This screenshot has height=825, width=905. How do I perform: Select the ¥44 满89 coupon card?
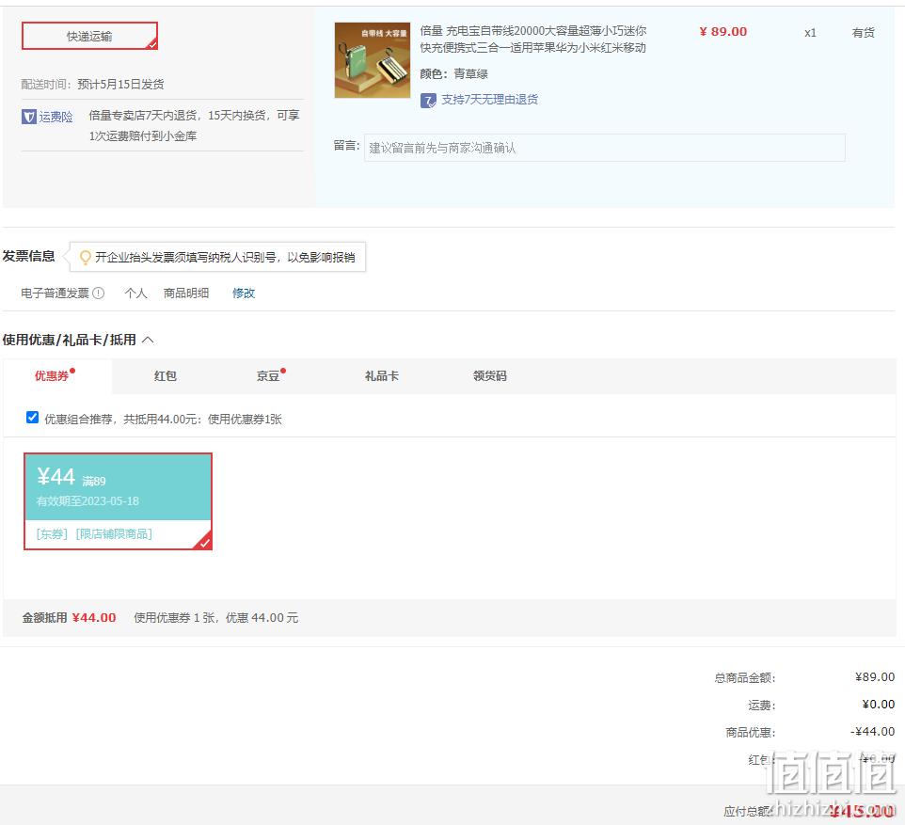(x=118, y=501)
